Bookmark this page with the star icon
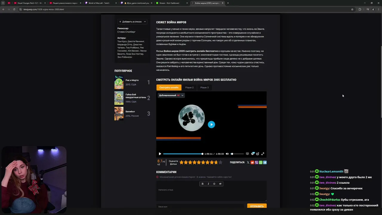 pos(352,9)
